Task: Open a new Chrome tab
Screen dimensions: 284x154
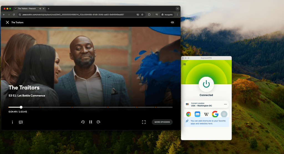Action: 48,9
